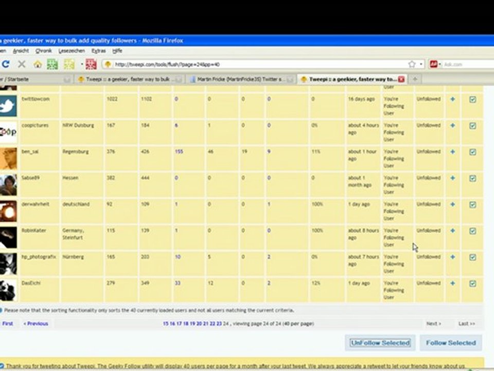Click the plus icon in Sabse89 row
The image size is (494, 371).
tap(453, 178)
